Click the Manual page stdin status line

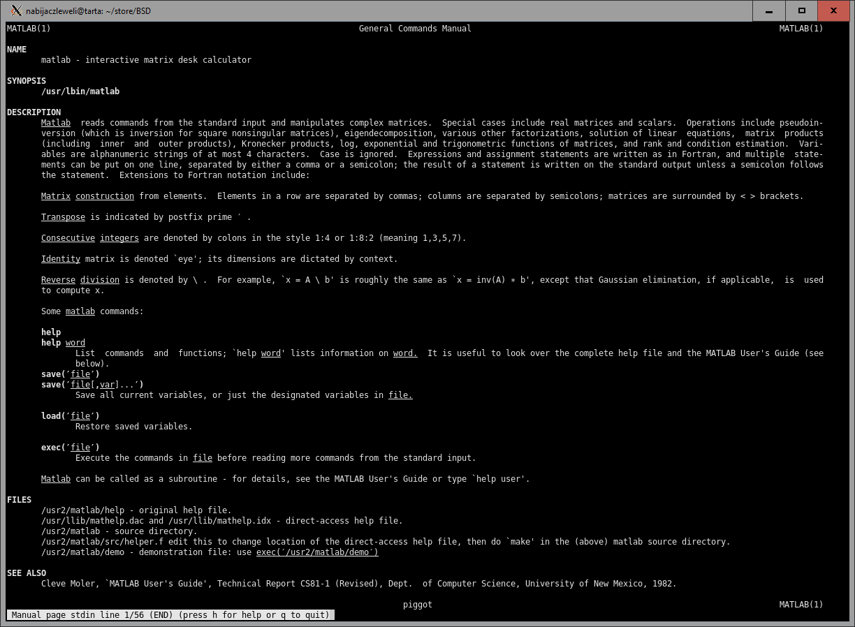click(170, 615)
